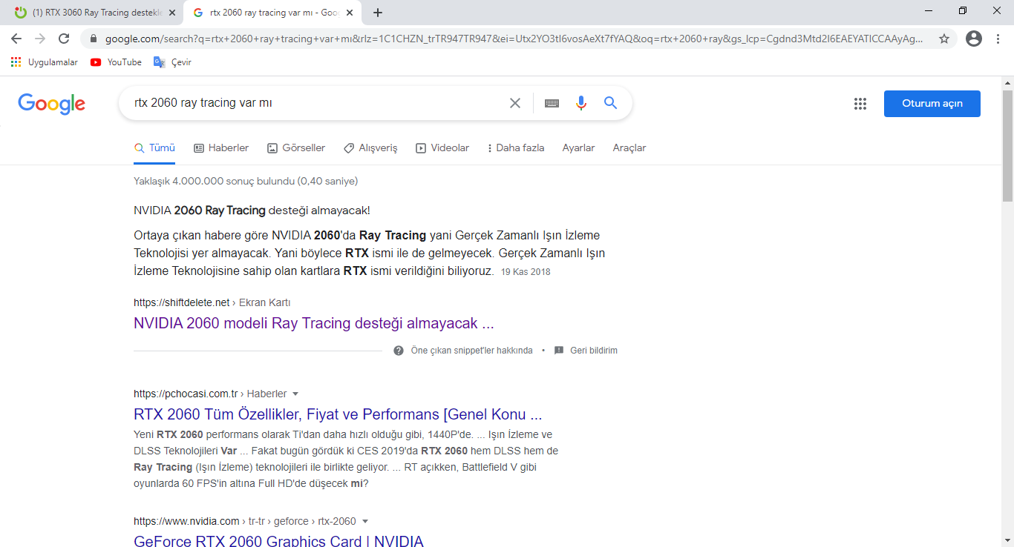Open the Araçlar search tools

click(629, 148)
